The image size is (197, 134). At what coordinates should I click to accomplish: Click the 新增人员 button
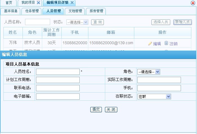point(182,22)
